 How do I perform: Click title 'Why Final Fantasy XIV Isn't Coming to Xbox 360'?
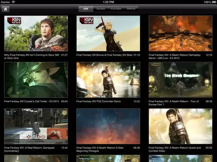[x=32, y=57]
